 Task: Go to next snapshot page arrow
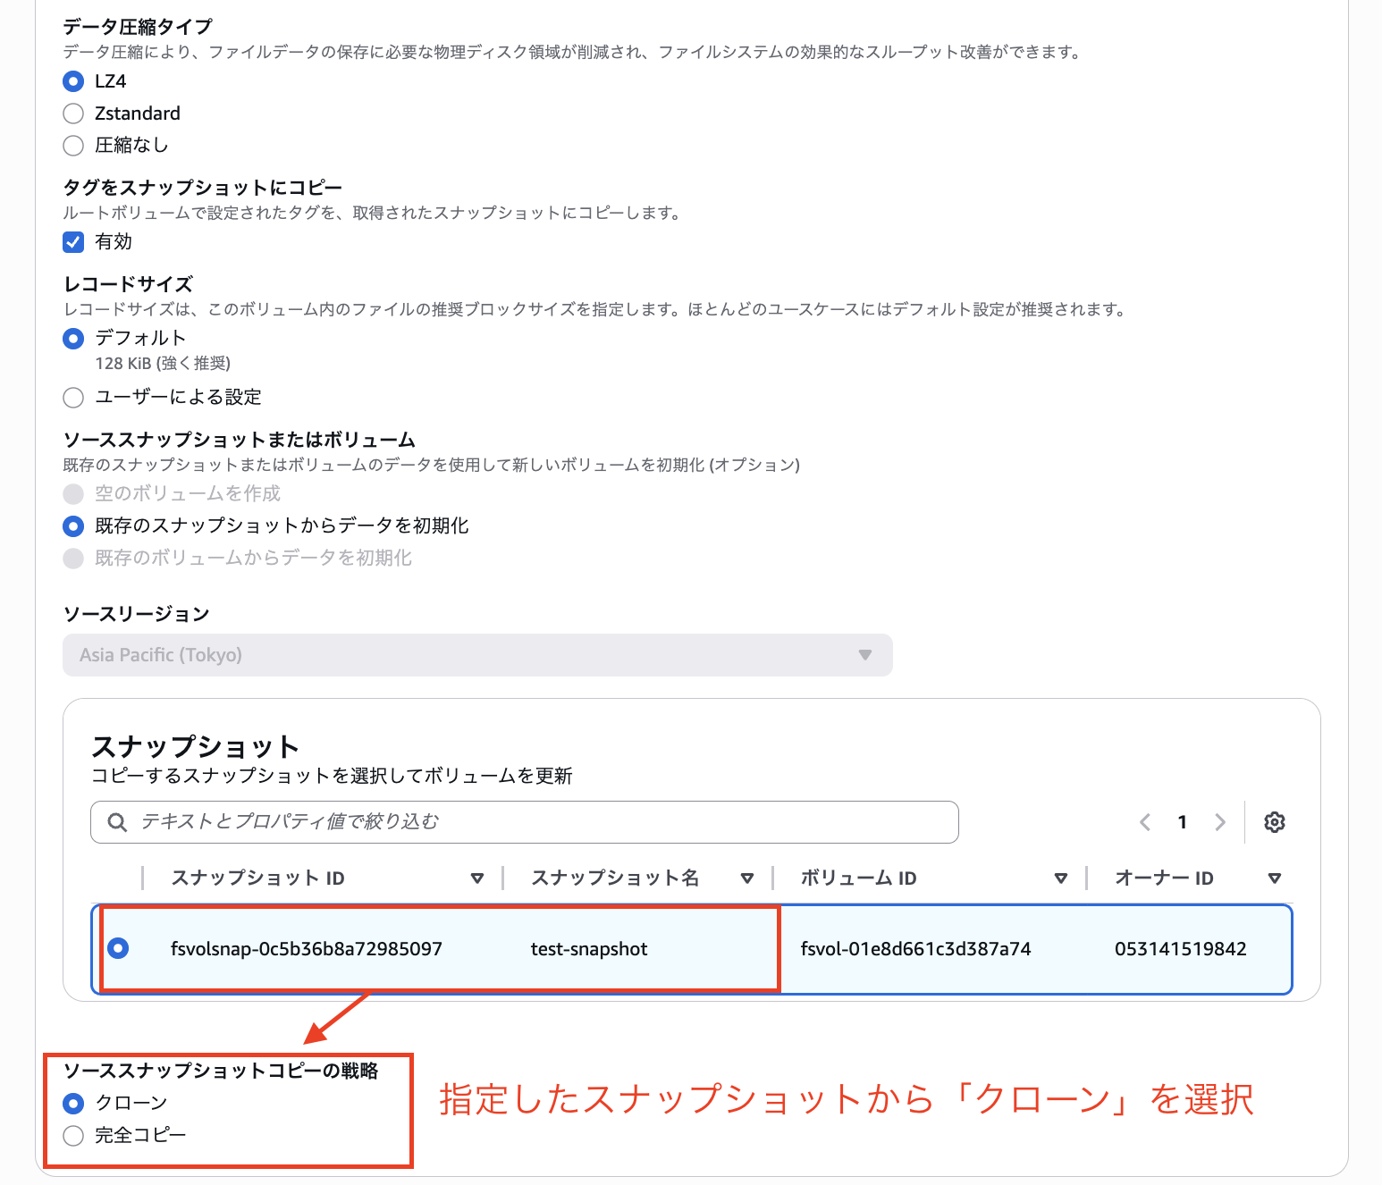[x=1220, y=822]
